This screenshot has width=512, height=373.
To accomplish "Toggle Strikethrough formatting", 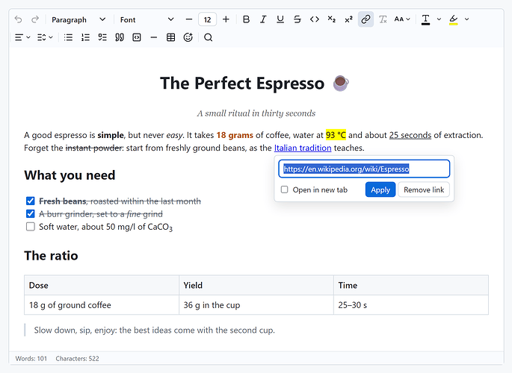I will coord(297,19).
